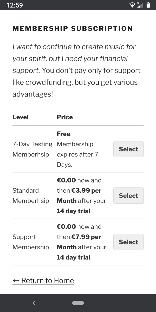Click the Level column header

[21, 117]
